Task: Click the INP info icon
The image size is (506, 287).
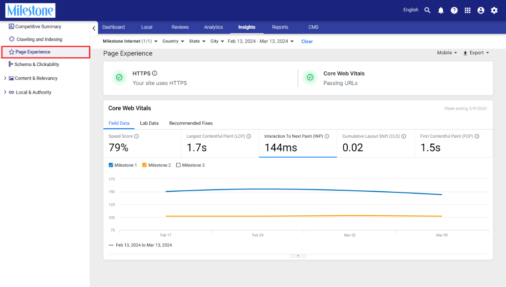Action: [327, 136]
